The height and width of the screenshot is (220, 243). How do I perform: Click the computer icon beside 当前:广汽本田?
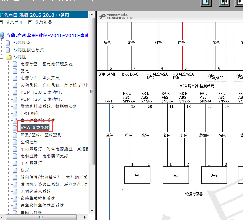coord(2,35)
